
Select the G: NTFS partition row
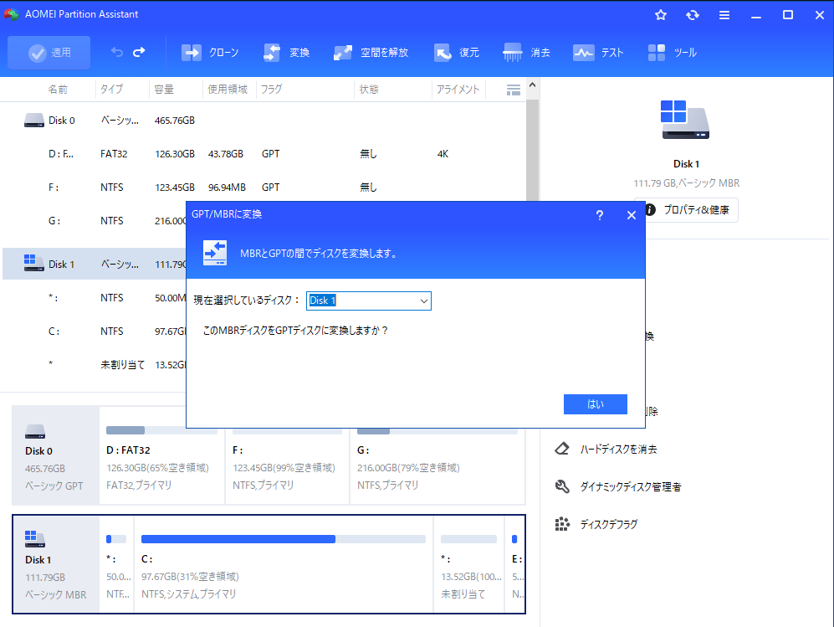click(95, 221)
